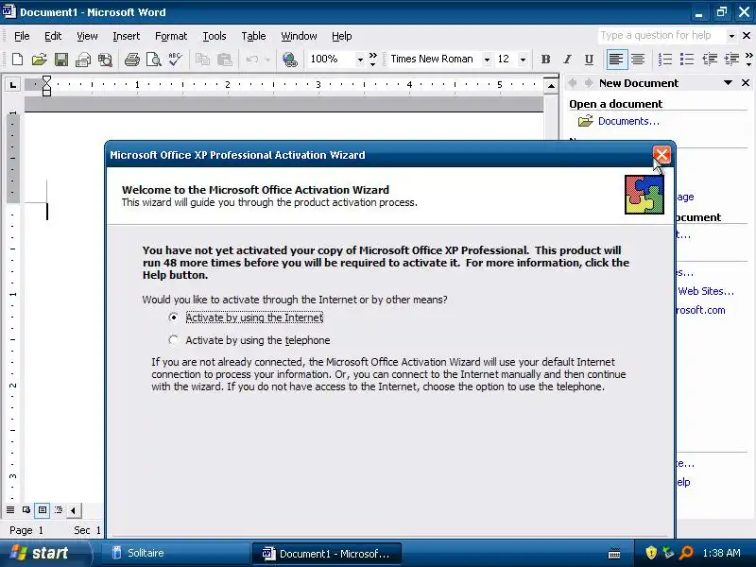Switch to Web Layout view icon

[26, 509]
